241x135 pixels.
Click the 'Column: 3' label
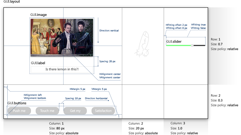[178, 123]
